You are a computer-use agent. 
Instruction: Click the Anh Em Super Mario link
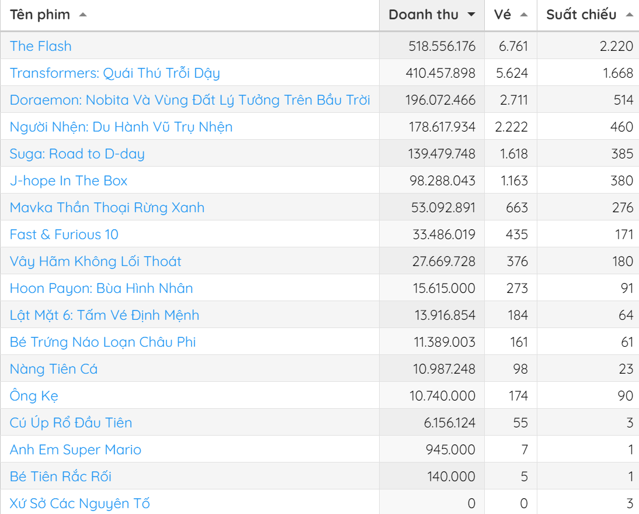[75, 450]
